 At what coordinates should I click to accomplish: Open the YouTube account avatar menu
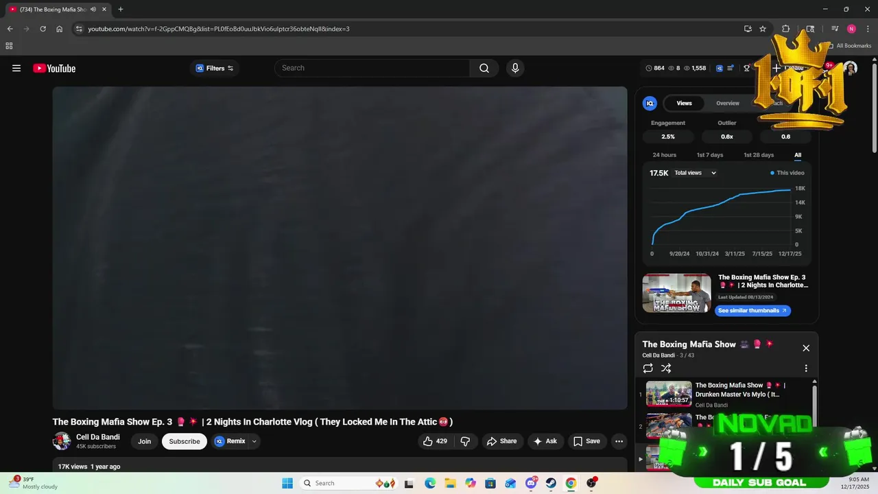click(x=851, y=68)
